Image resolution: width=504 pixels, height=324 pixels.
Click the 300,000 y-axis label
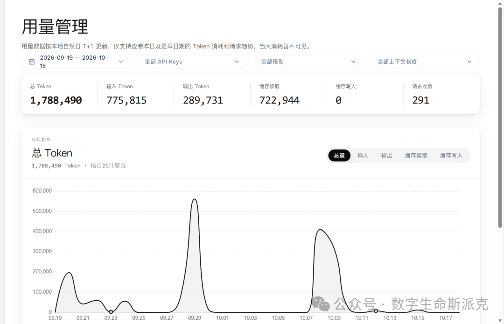pos(42,251)
